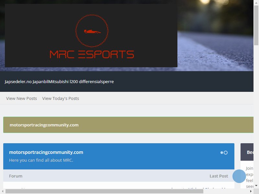Click 'Here you can find all about MRC.' text

(41, 160)
